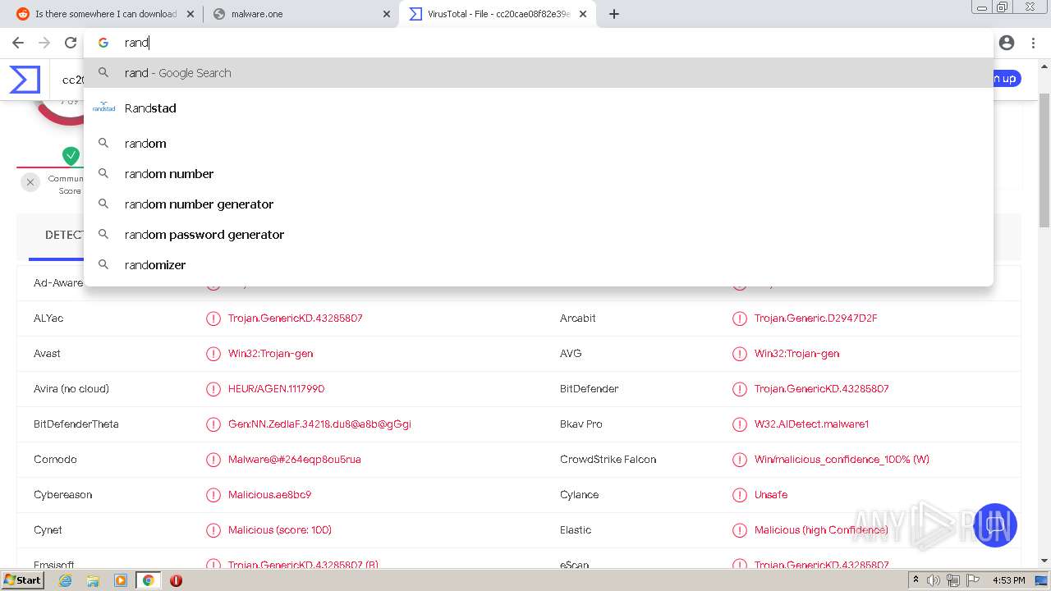Choose the 'randomizer' suggestion

[538, 265]
